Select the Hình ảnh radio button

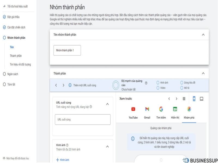coord(158,82)
